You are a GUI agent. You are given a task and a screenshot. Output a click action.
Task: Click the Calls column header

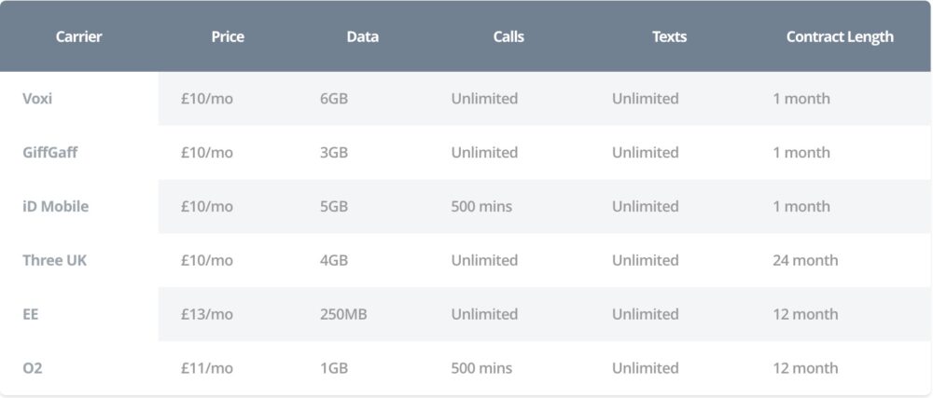tap(508, 37)
